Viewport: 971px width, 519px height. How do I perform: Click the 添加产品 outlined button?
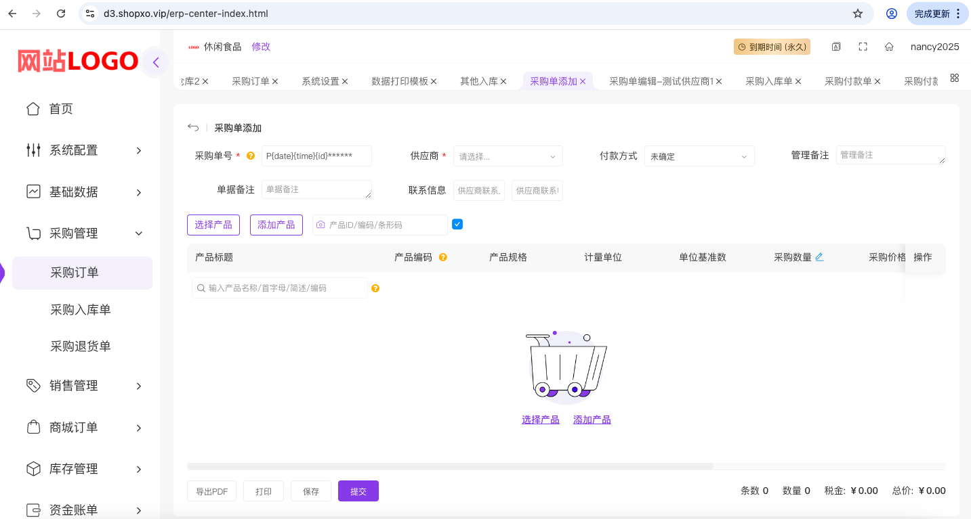pyautogui.click(x=276, y=225)
